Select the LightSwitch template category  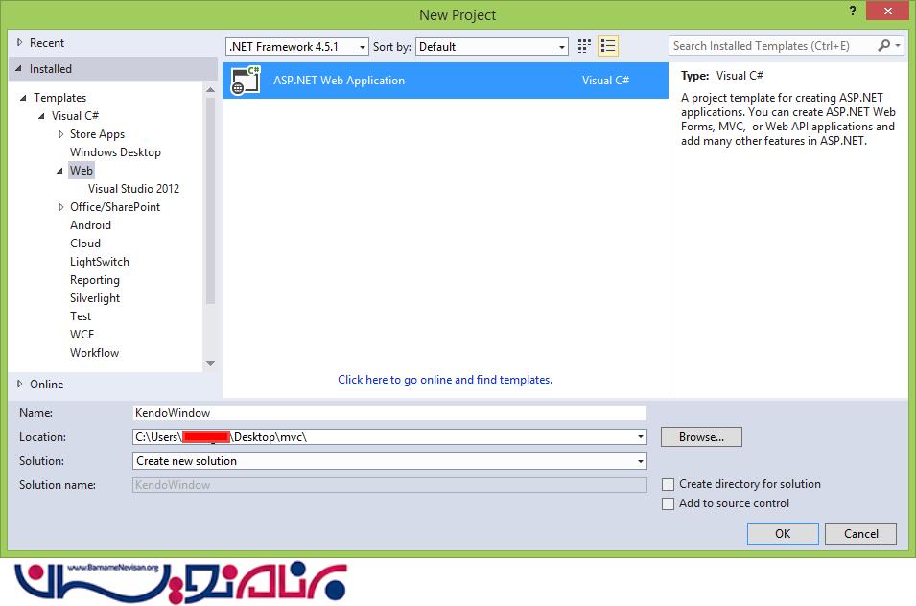100,262
